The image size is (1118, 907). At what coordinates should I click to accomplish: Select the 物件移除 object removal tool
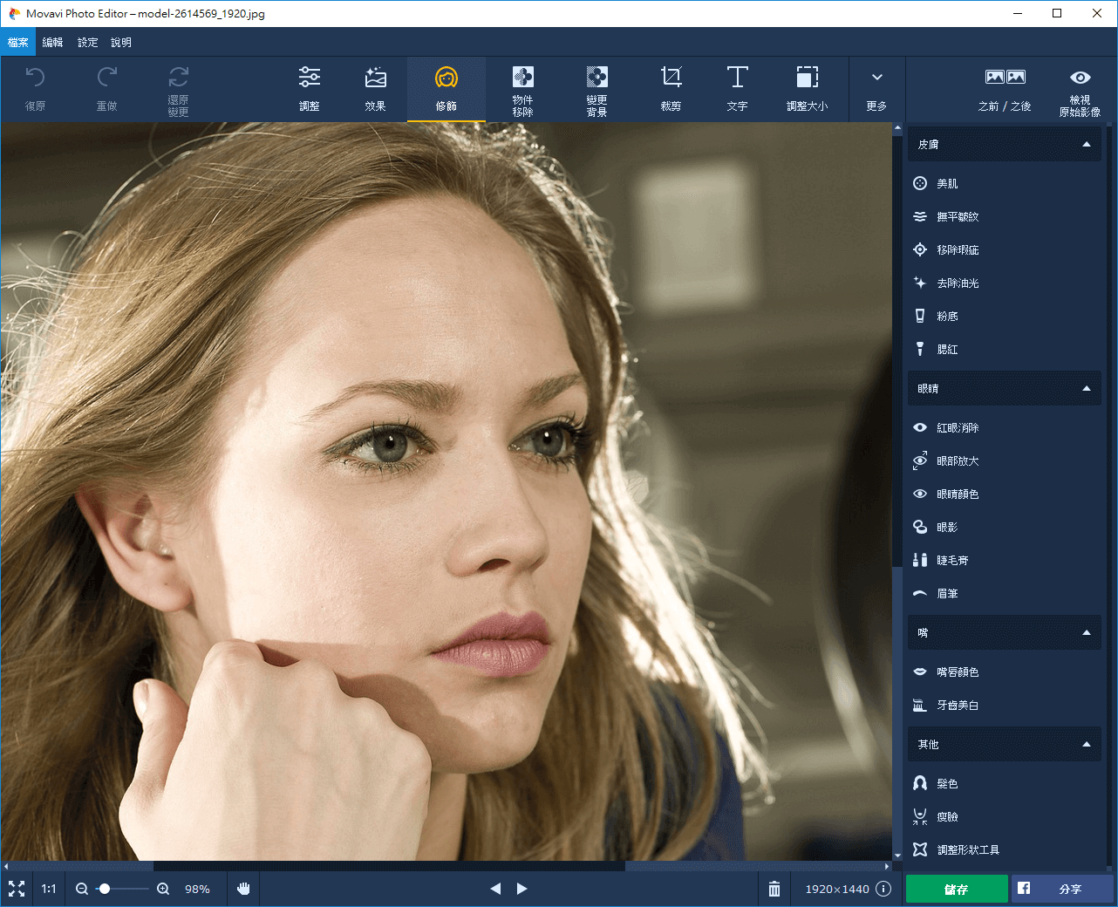[x=522, y=89]
